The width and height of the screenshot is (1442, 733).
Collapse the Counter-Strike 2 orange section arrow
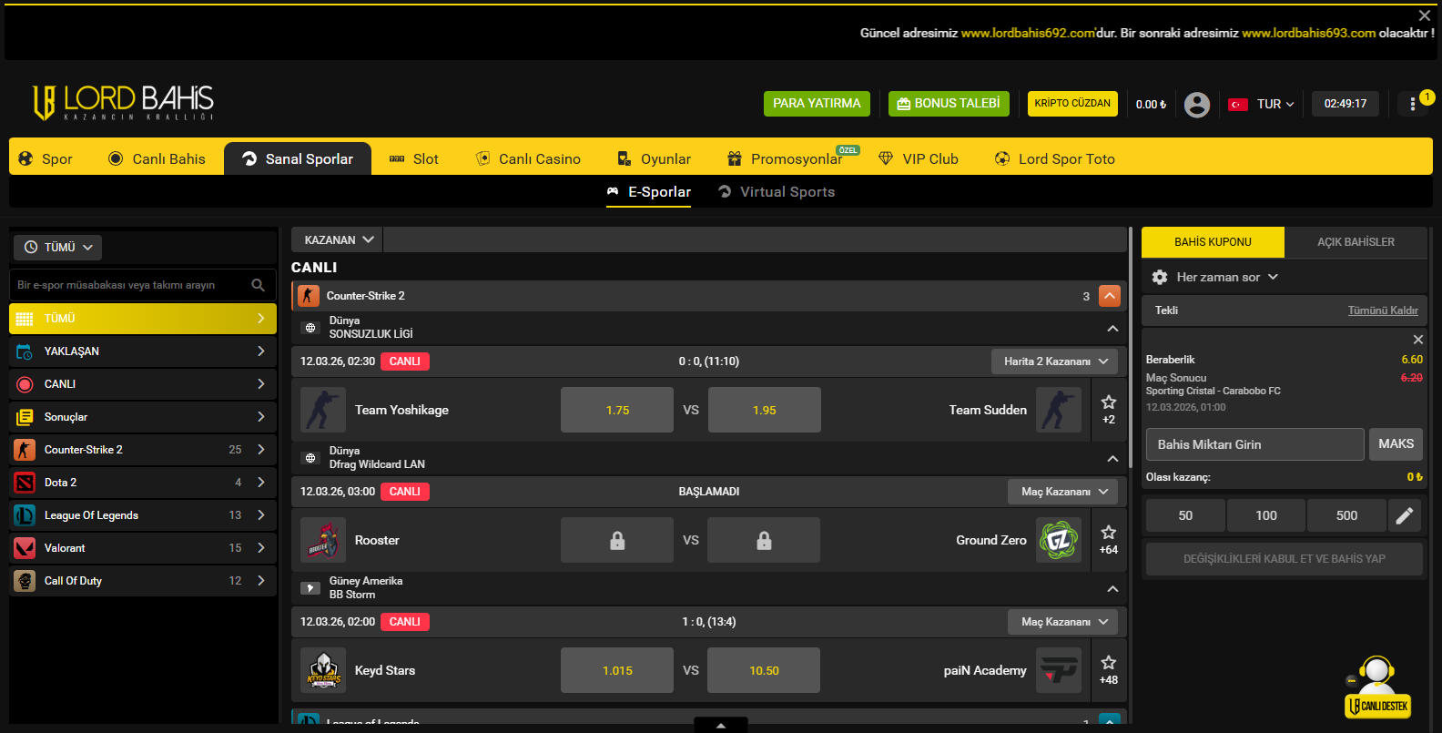tap(1110, 296)
